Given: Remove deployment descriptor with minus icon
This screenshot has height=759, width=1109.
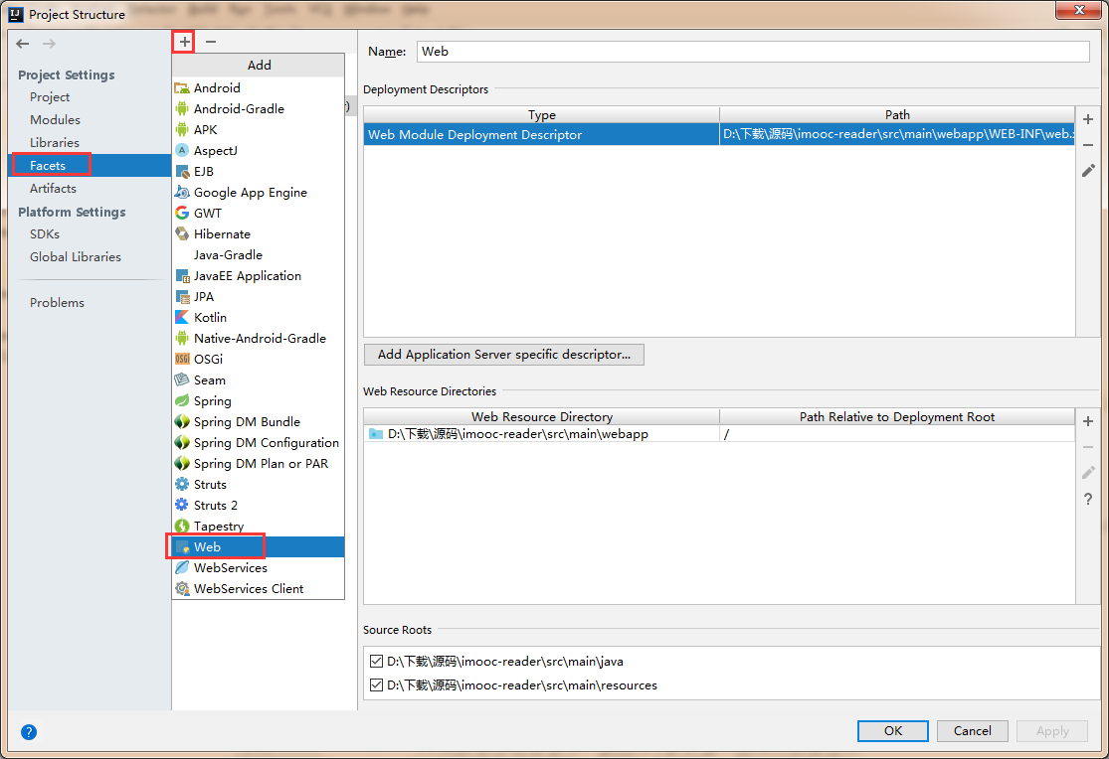Looking at the screenshot, I should 1088,145.
